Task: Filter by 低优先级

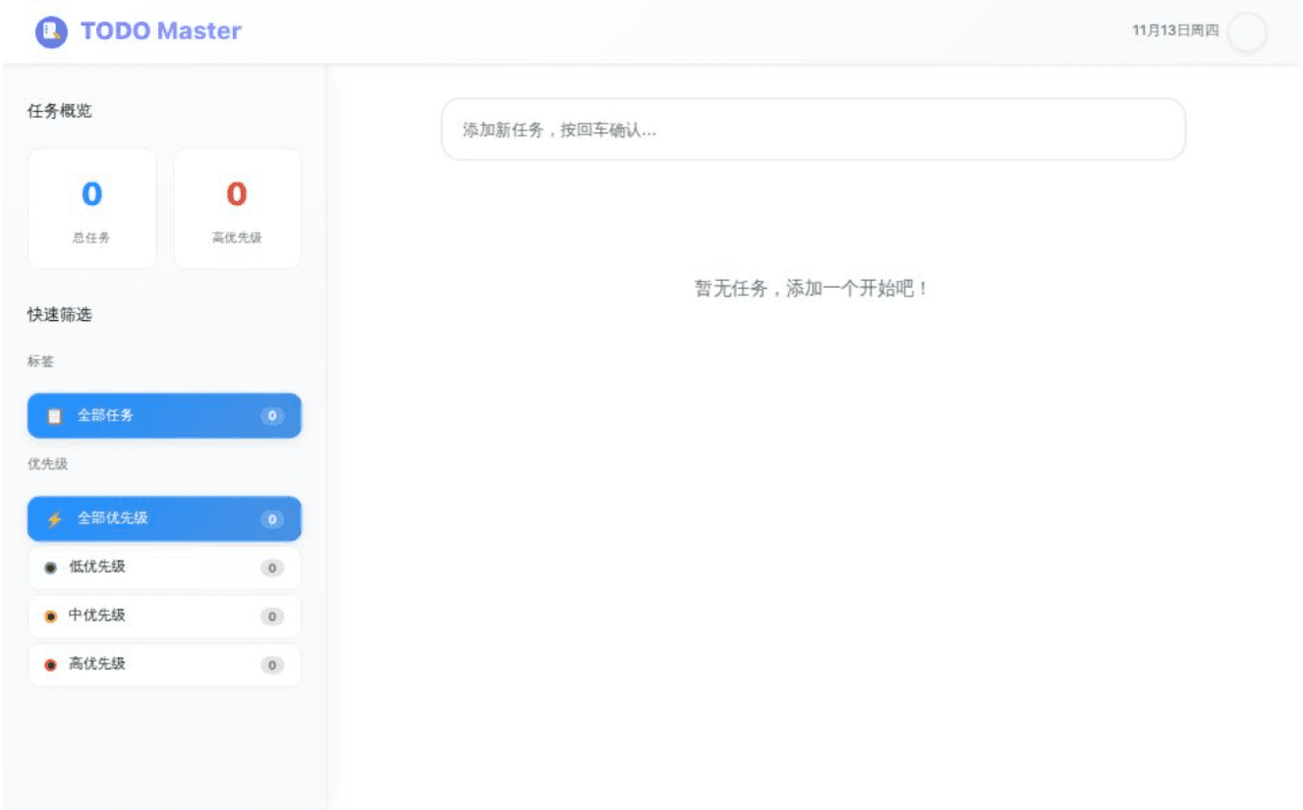Action: coord(164,567)
